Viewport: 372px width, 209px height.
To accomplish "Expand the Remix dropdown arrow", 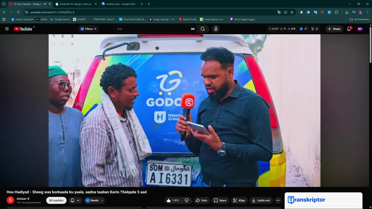I will (x=102, y=200).
